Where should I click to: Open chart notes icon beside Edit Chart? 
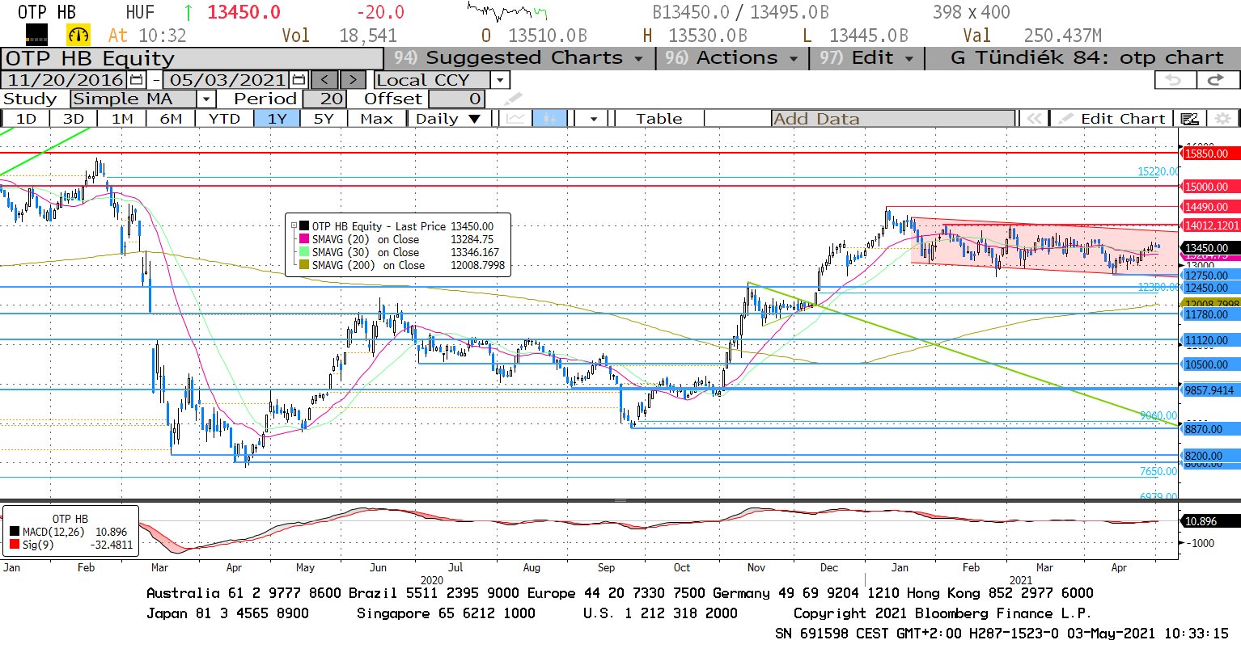pyautogui.click(x=1189, y=119)
